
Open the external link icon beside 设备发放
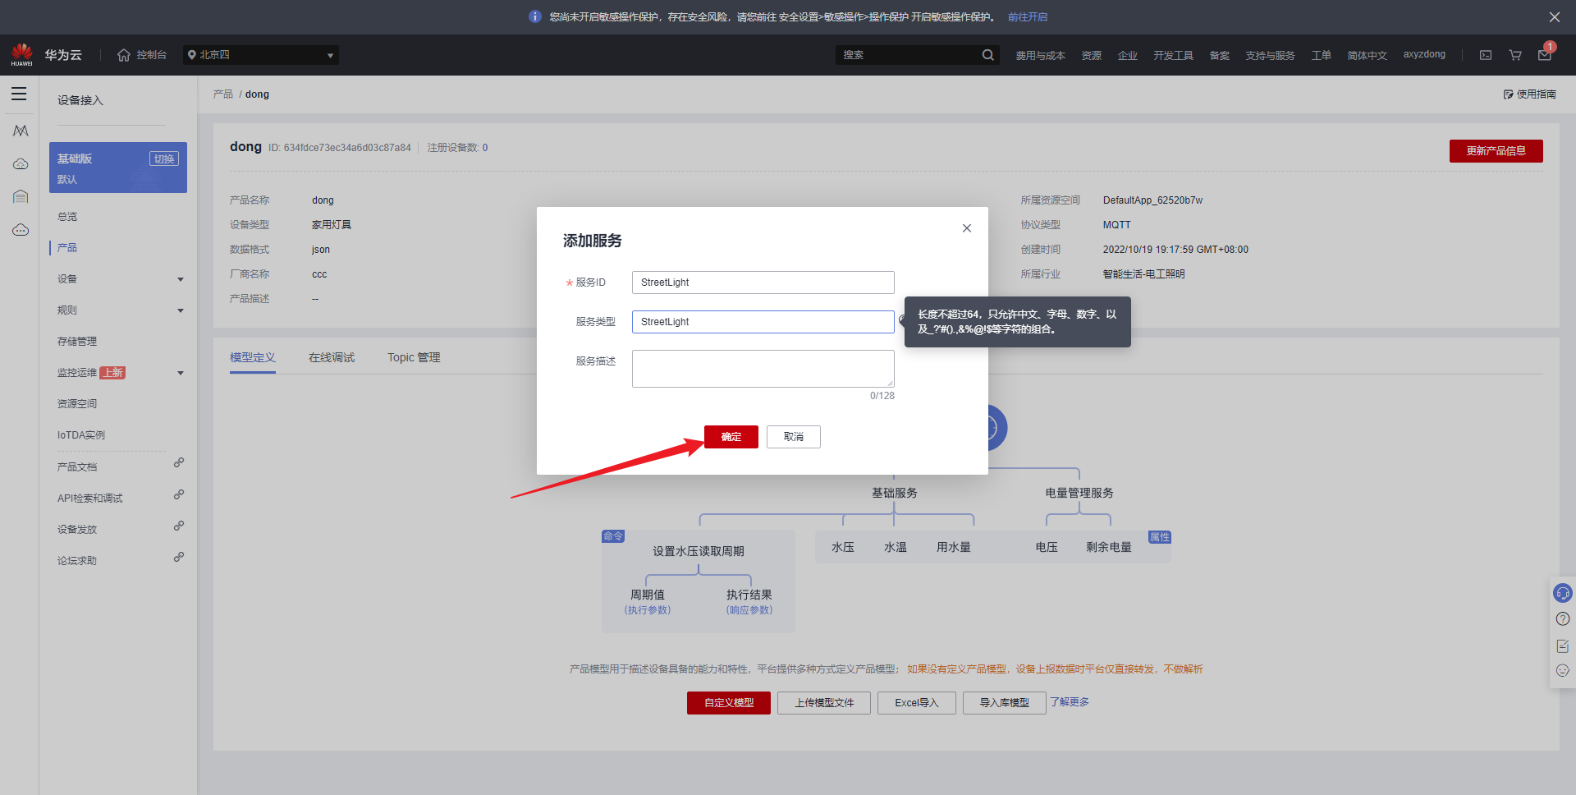pos(179,526)
